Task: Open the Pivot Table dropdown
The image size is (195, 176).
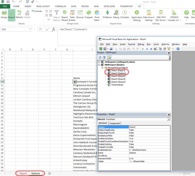Action: coord(97,16)
